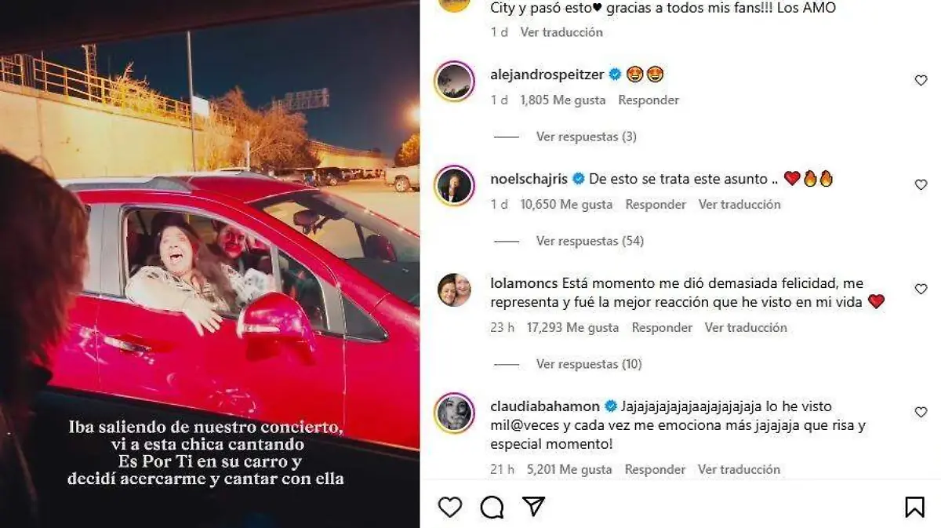
Task: Like alejandrospeitzer's comment with its heart
Action: (x=921, y=80)
